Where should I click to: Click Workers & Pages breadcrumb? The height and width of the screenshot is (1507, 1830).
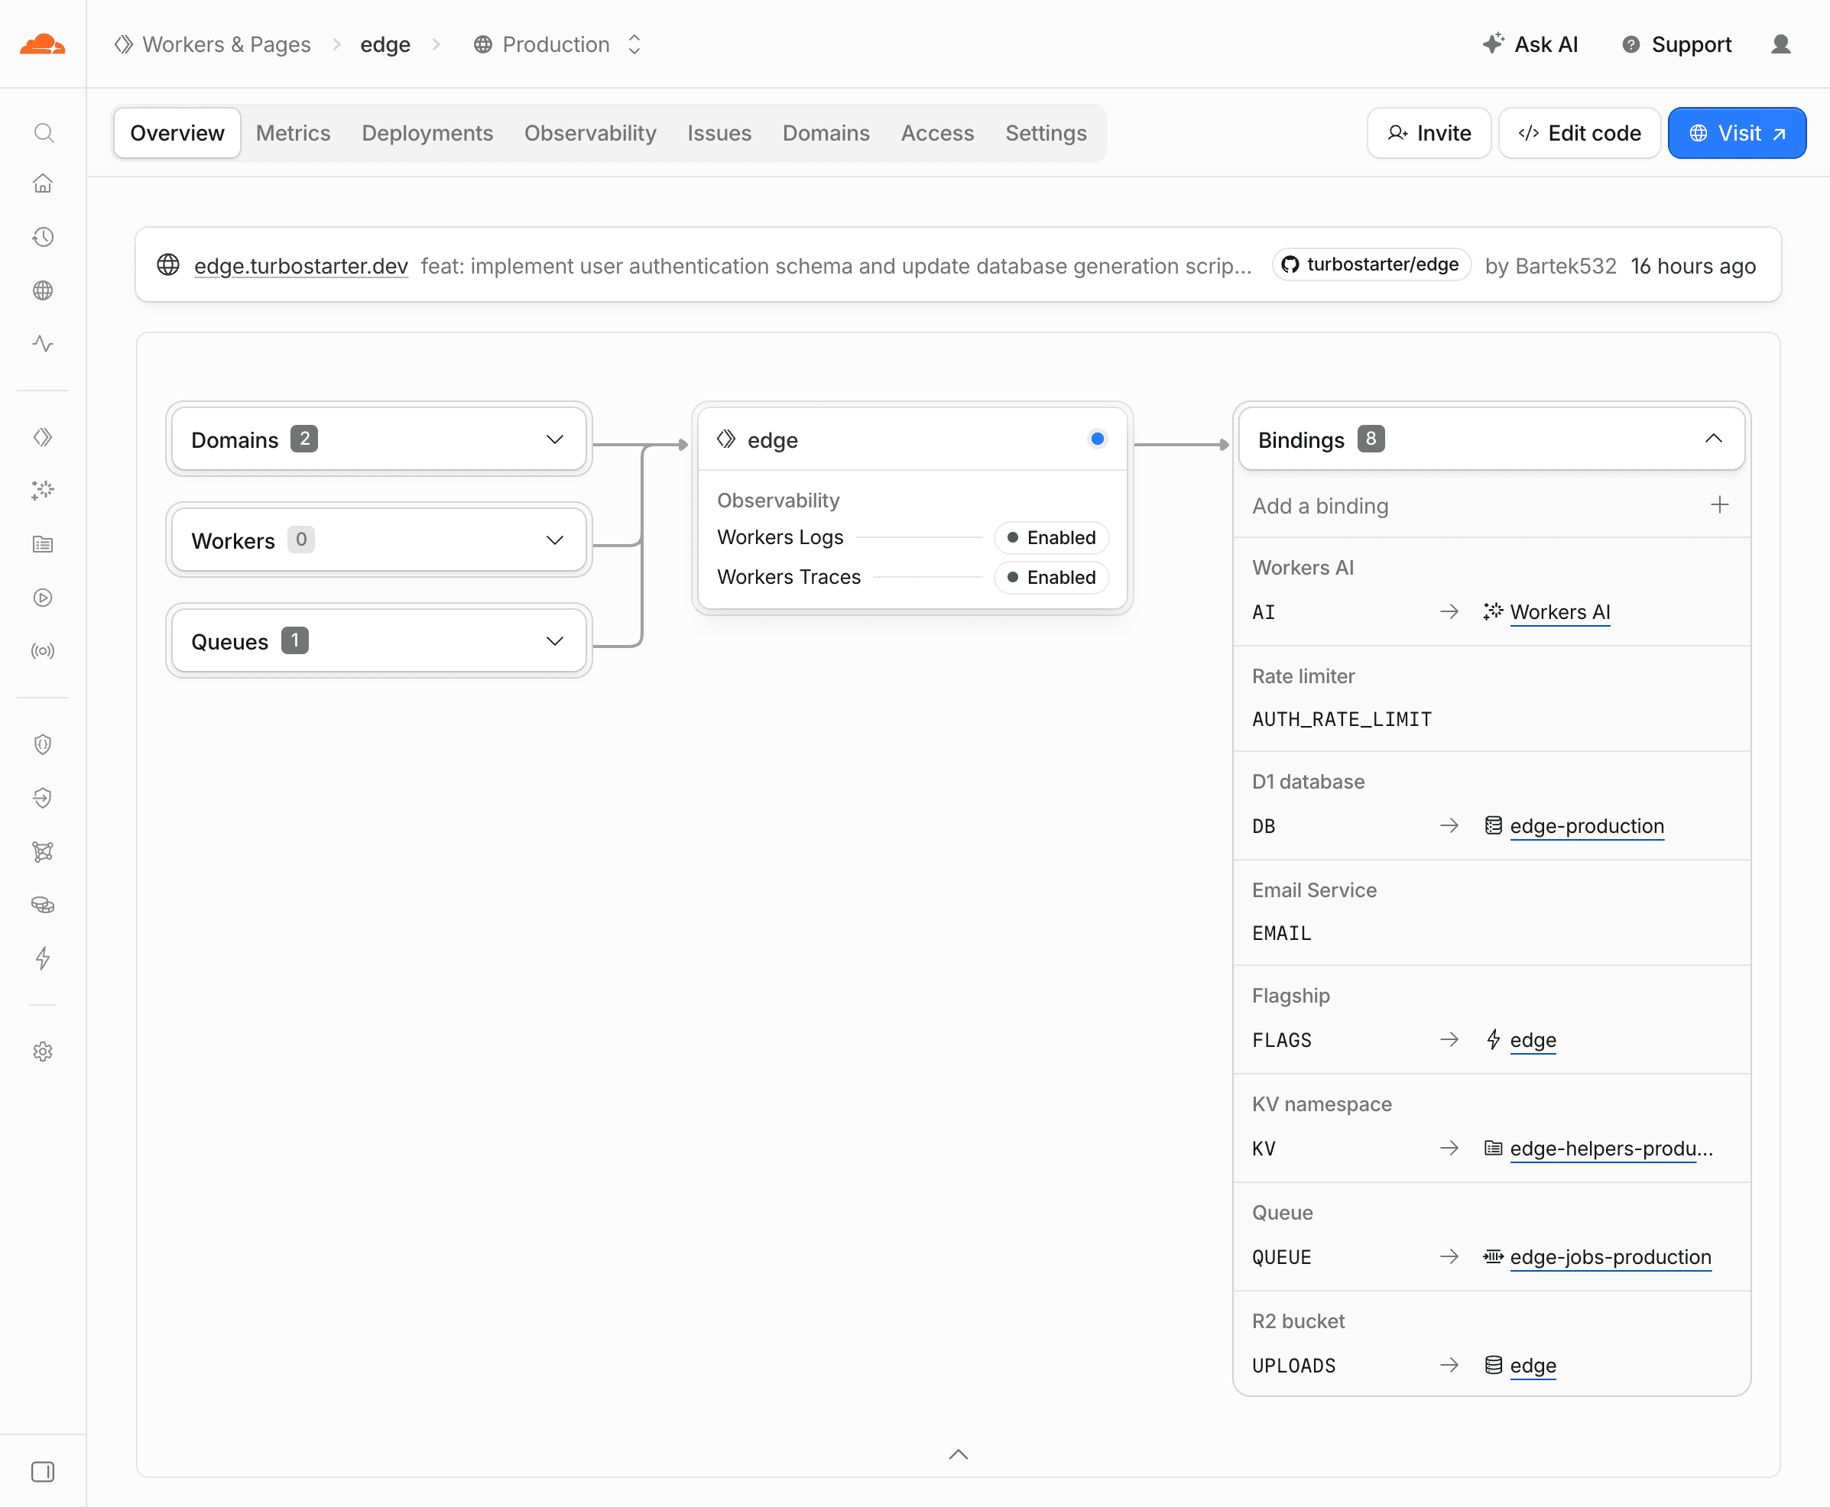(213, 44)
